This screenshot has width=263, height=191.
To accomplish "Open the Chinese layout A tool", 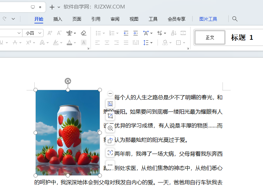I will (146, 33).
